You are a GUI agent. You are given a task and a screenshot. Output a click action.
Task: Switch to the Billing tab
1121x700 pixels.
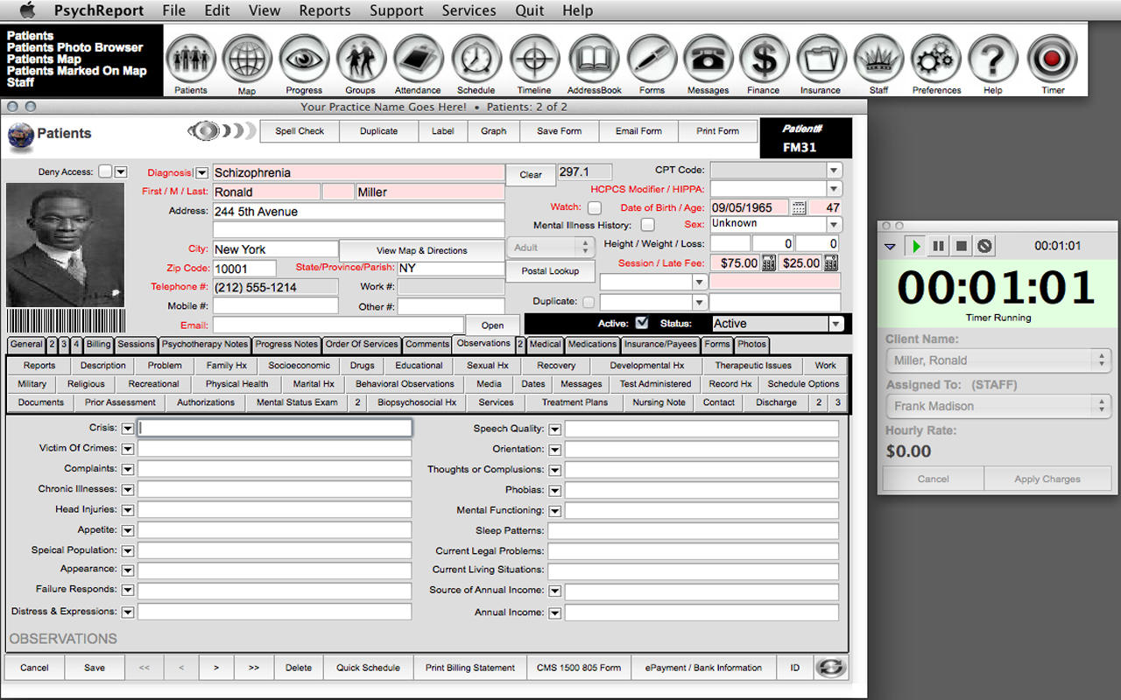pyautogui.click(x=99, y=345)
